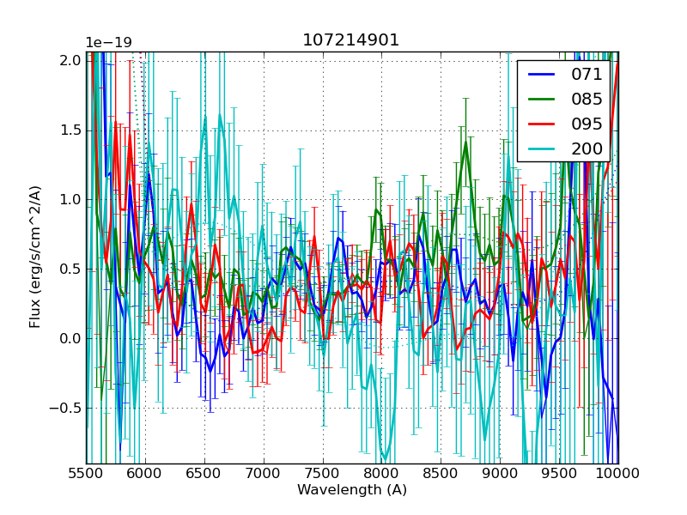
Task: Select the 095 legend label
Action: tap(587, 123)
